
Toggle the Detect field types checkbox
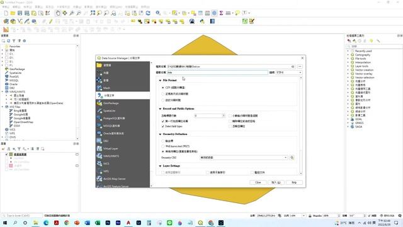point(162,126)
